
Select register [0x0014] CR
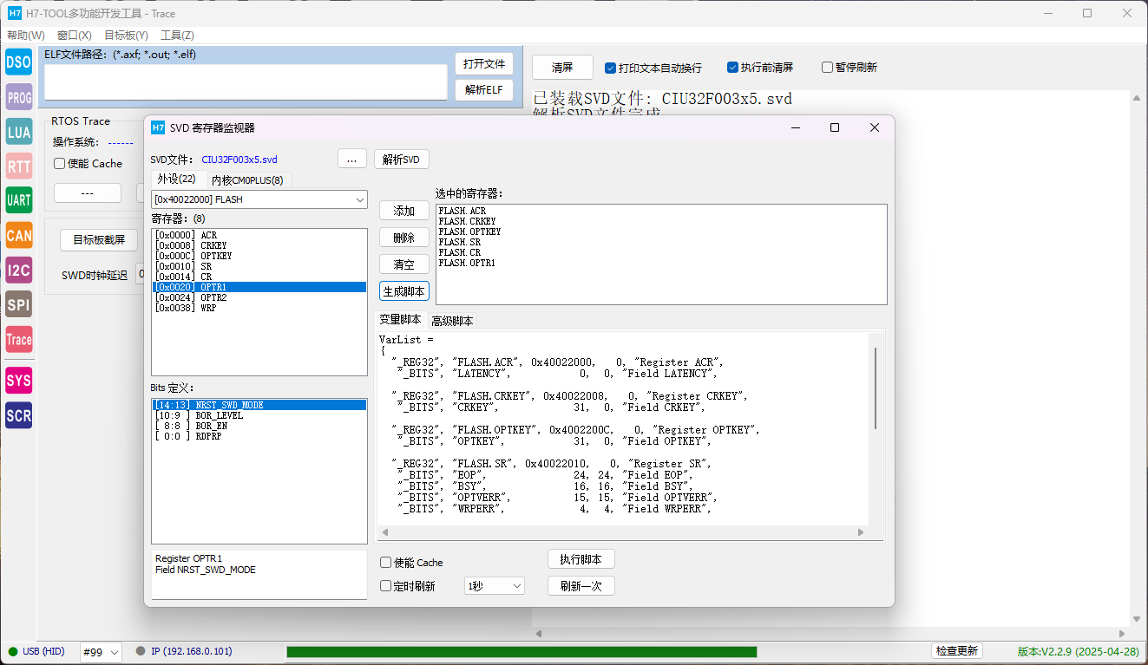tap(259, 277)
